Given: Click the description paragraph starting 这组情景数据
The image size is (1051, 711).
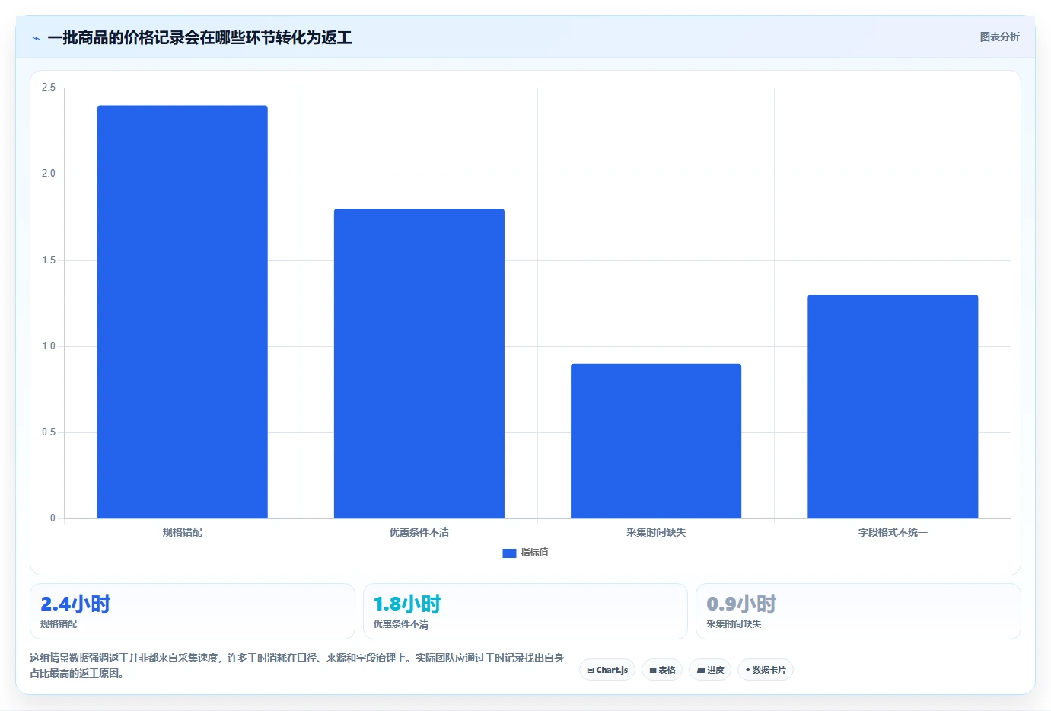Looking at the screenshot, I should point(297,665).
